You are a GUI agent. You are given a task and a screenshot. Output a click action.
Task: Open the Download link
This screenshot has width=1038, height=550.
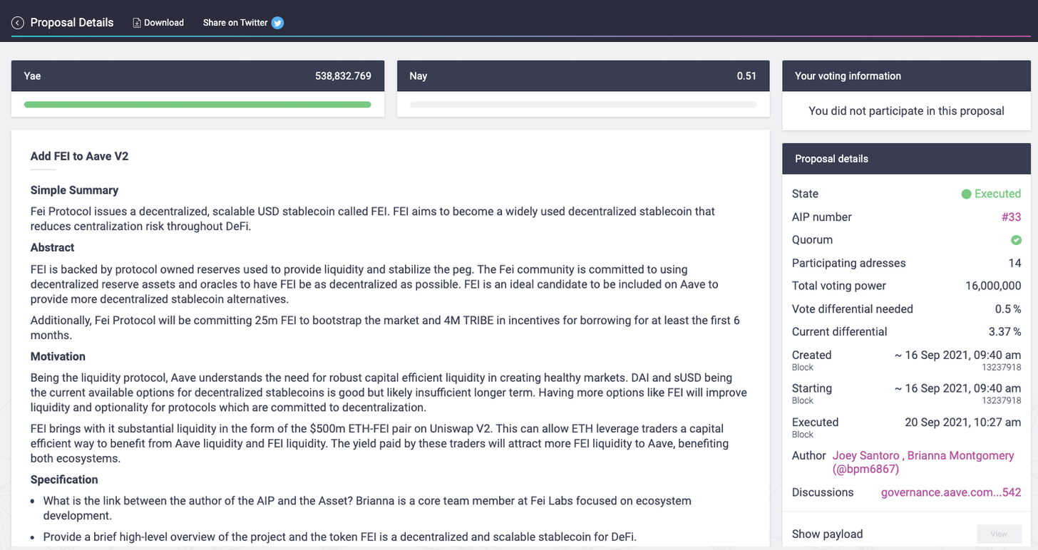158,23
